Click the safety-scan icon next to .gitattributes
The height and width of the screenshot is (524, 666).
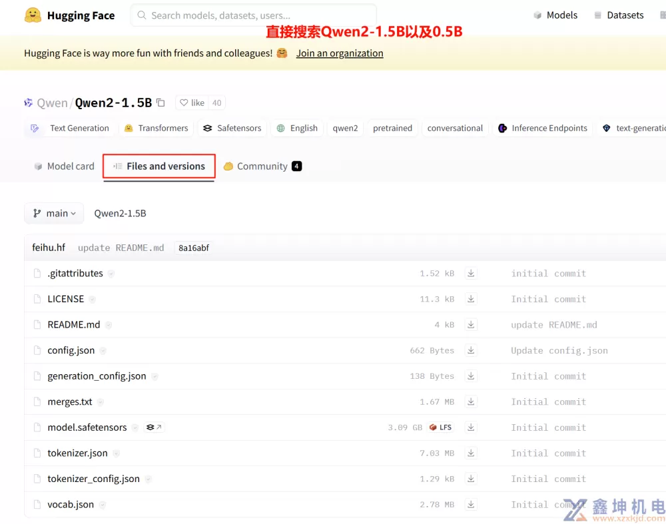111,274
